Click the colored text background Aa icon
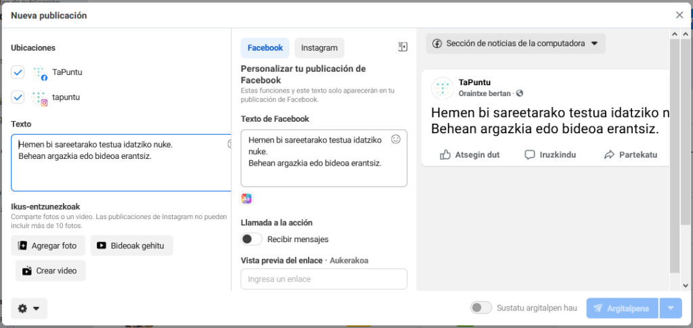This screenshot has width=693, height=328. pos(246,199)
